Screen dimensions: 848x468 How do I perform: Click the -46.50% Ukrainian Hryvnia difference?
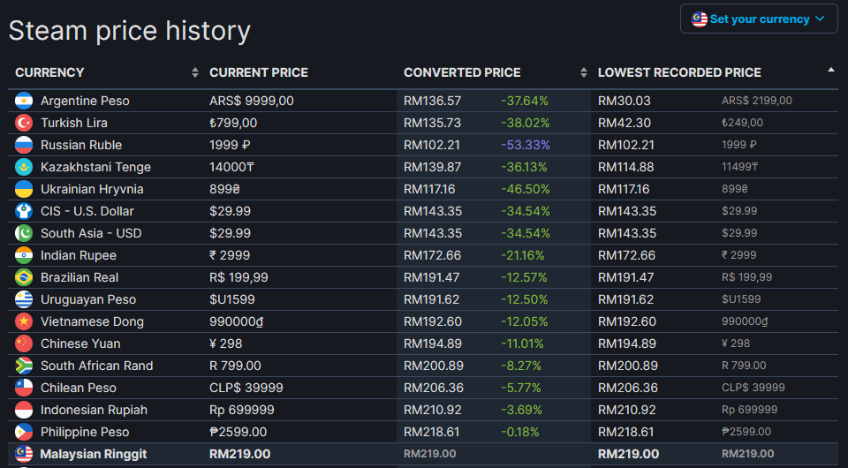click(525, 189)
